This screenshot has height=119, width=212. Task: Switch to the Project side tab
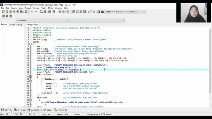pyautogui.click(x=4, y=24)
